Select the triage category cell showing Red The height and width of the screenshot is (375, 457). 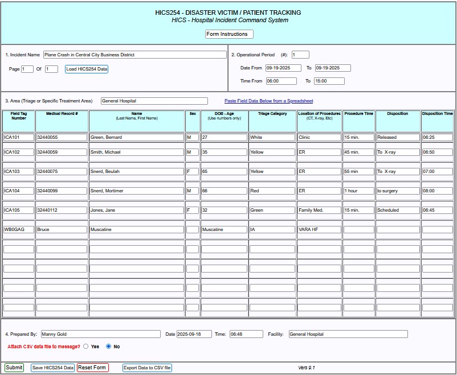[x=272, y=191]
